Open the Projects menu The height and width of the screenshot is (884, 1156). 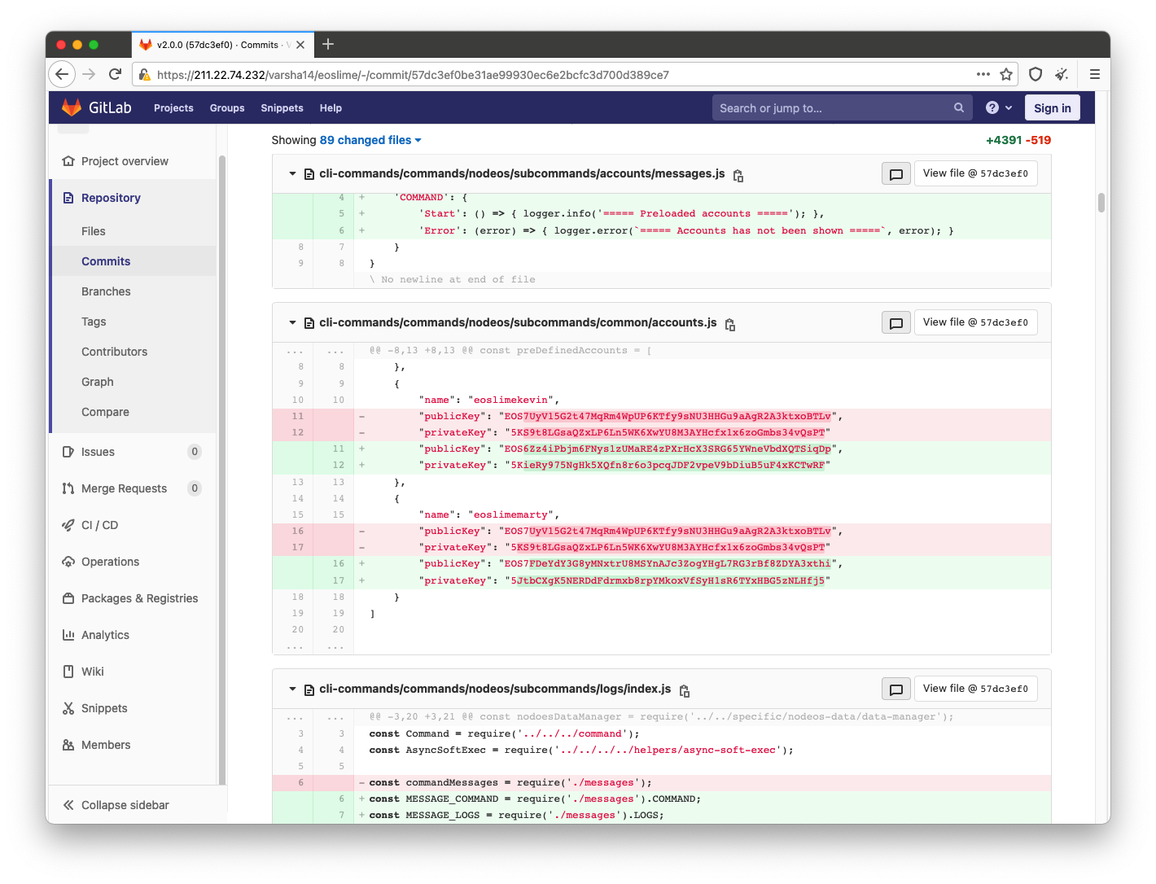173,107
